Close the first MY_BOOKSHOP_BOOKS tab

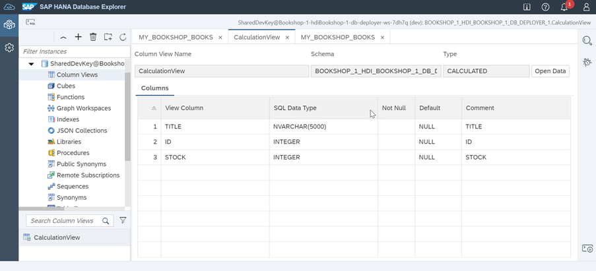pos(220,38)
